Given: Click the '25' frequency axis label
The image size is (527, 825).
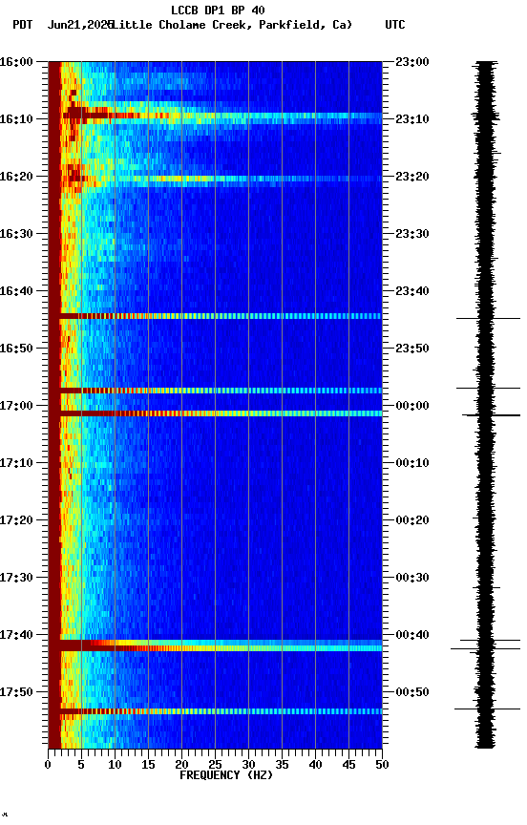Looking at the screenshot, I should click(x=215, y=765).
